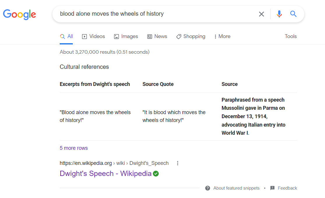325x198 pixels.
Task: Open the About featured snippets link
Action: pos(236,188)
